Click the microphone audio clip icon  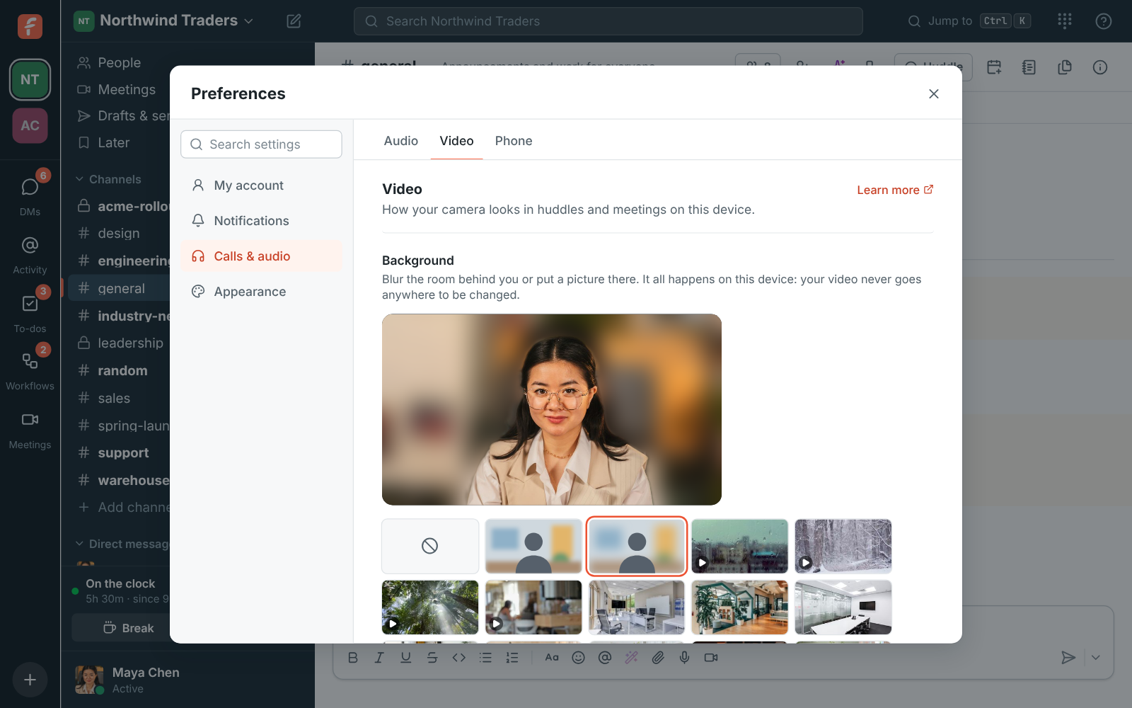click(x=684, y=658)
